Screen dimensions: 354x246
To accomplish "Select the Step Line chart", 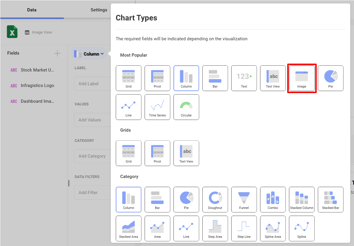I will tap(244, 228).
